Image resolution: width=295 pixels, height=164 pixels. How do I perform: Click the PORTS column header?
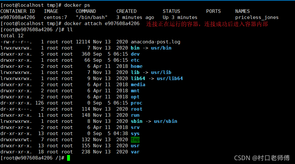(213, 11)
